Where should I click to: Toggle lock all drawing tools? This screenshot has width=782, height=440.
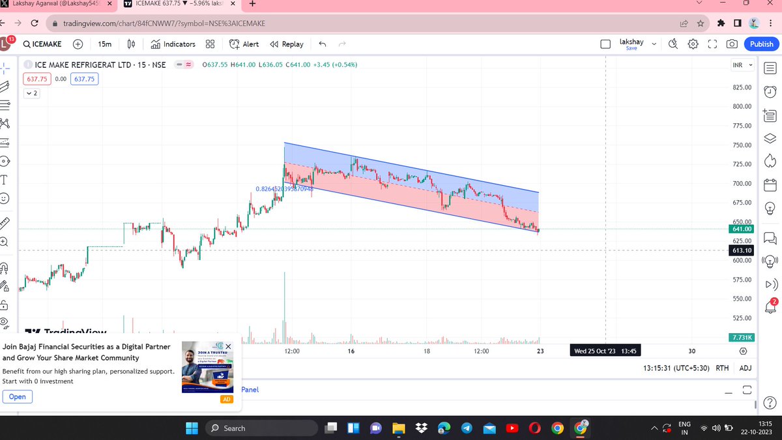coord(5,304)
